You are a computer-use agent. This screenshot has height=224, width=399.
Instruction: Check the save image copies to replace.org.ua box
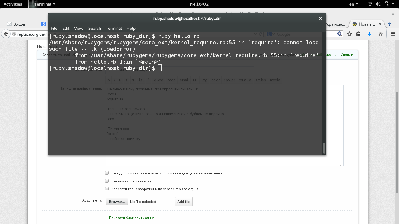pos(107,189)
